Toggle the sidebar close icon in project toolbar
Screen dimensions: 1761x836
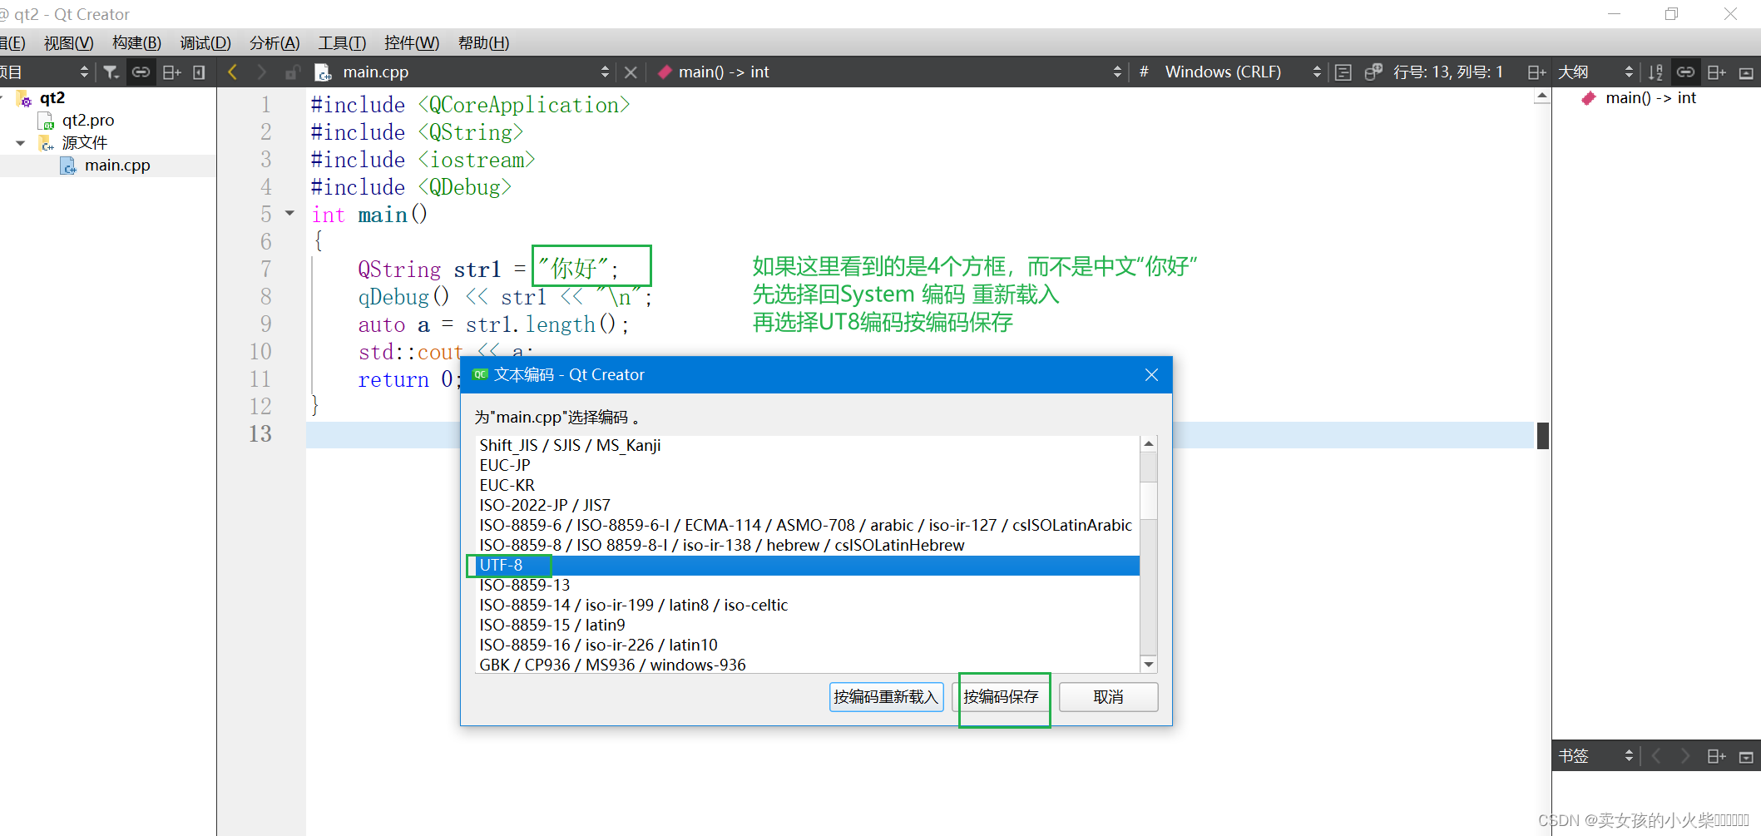coord(198,72)
